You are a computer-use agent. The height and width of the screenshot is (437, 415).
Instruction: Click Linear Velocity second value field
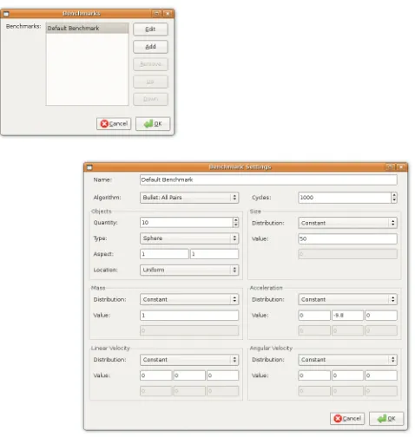(189, 375)
